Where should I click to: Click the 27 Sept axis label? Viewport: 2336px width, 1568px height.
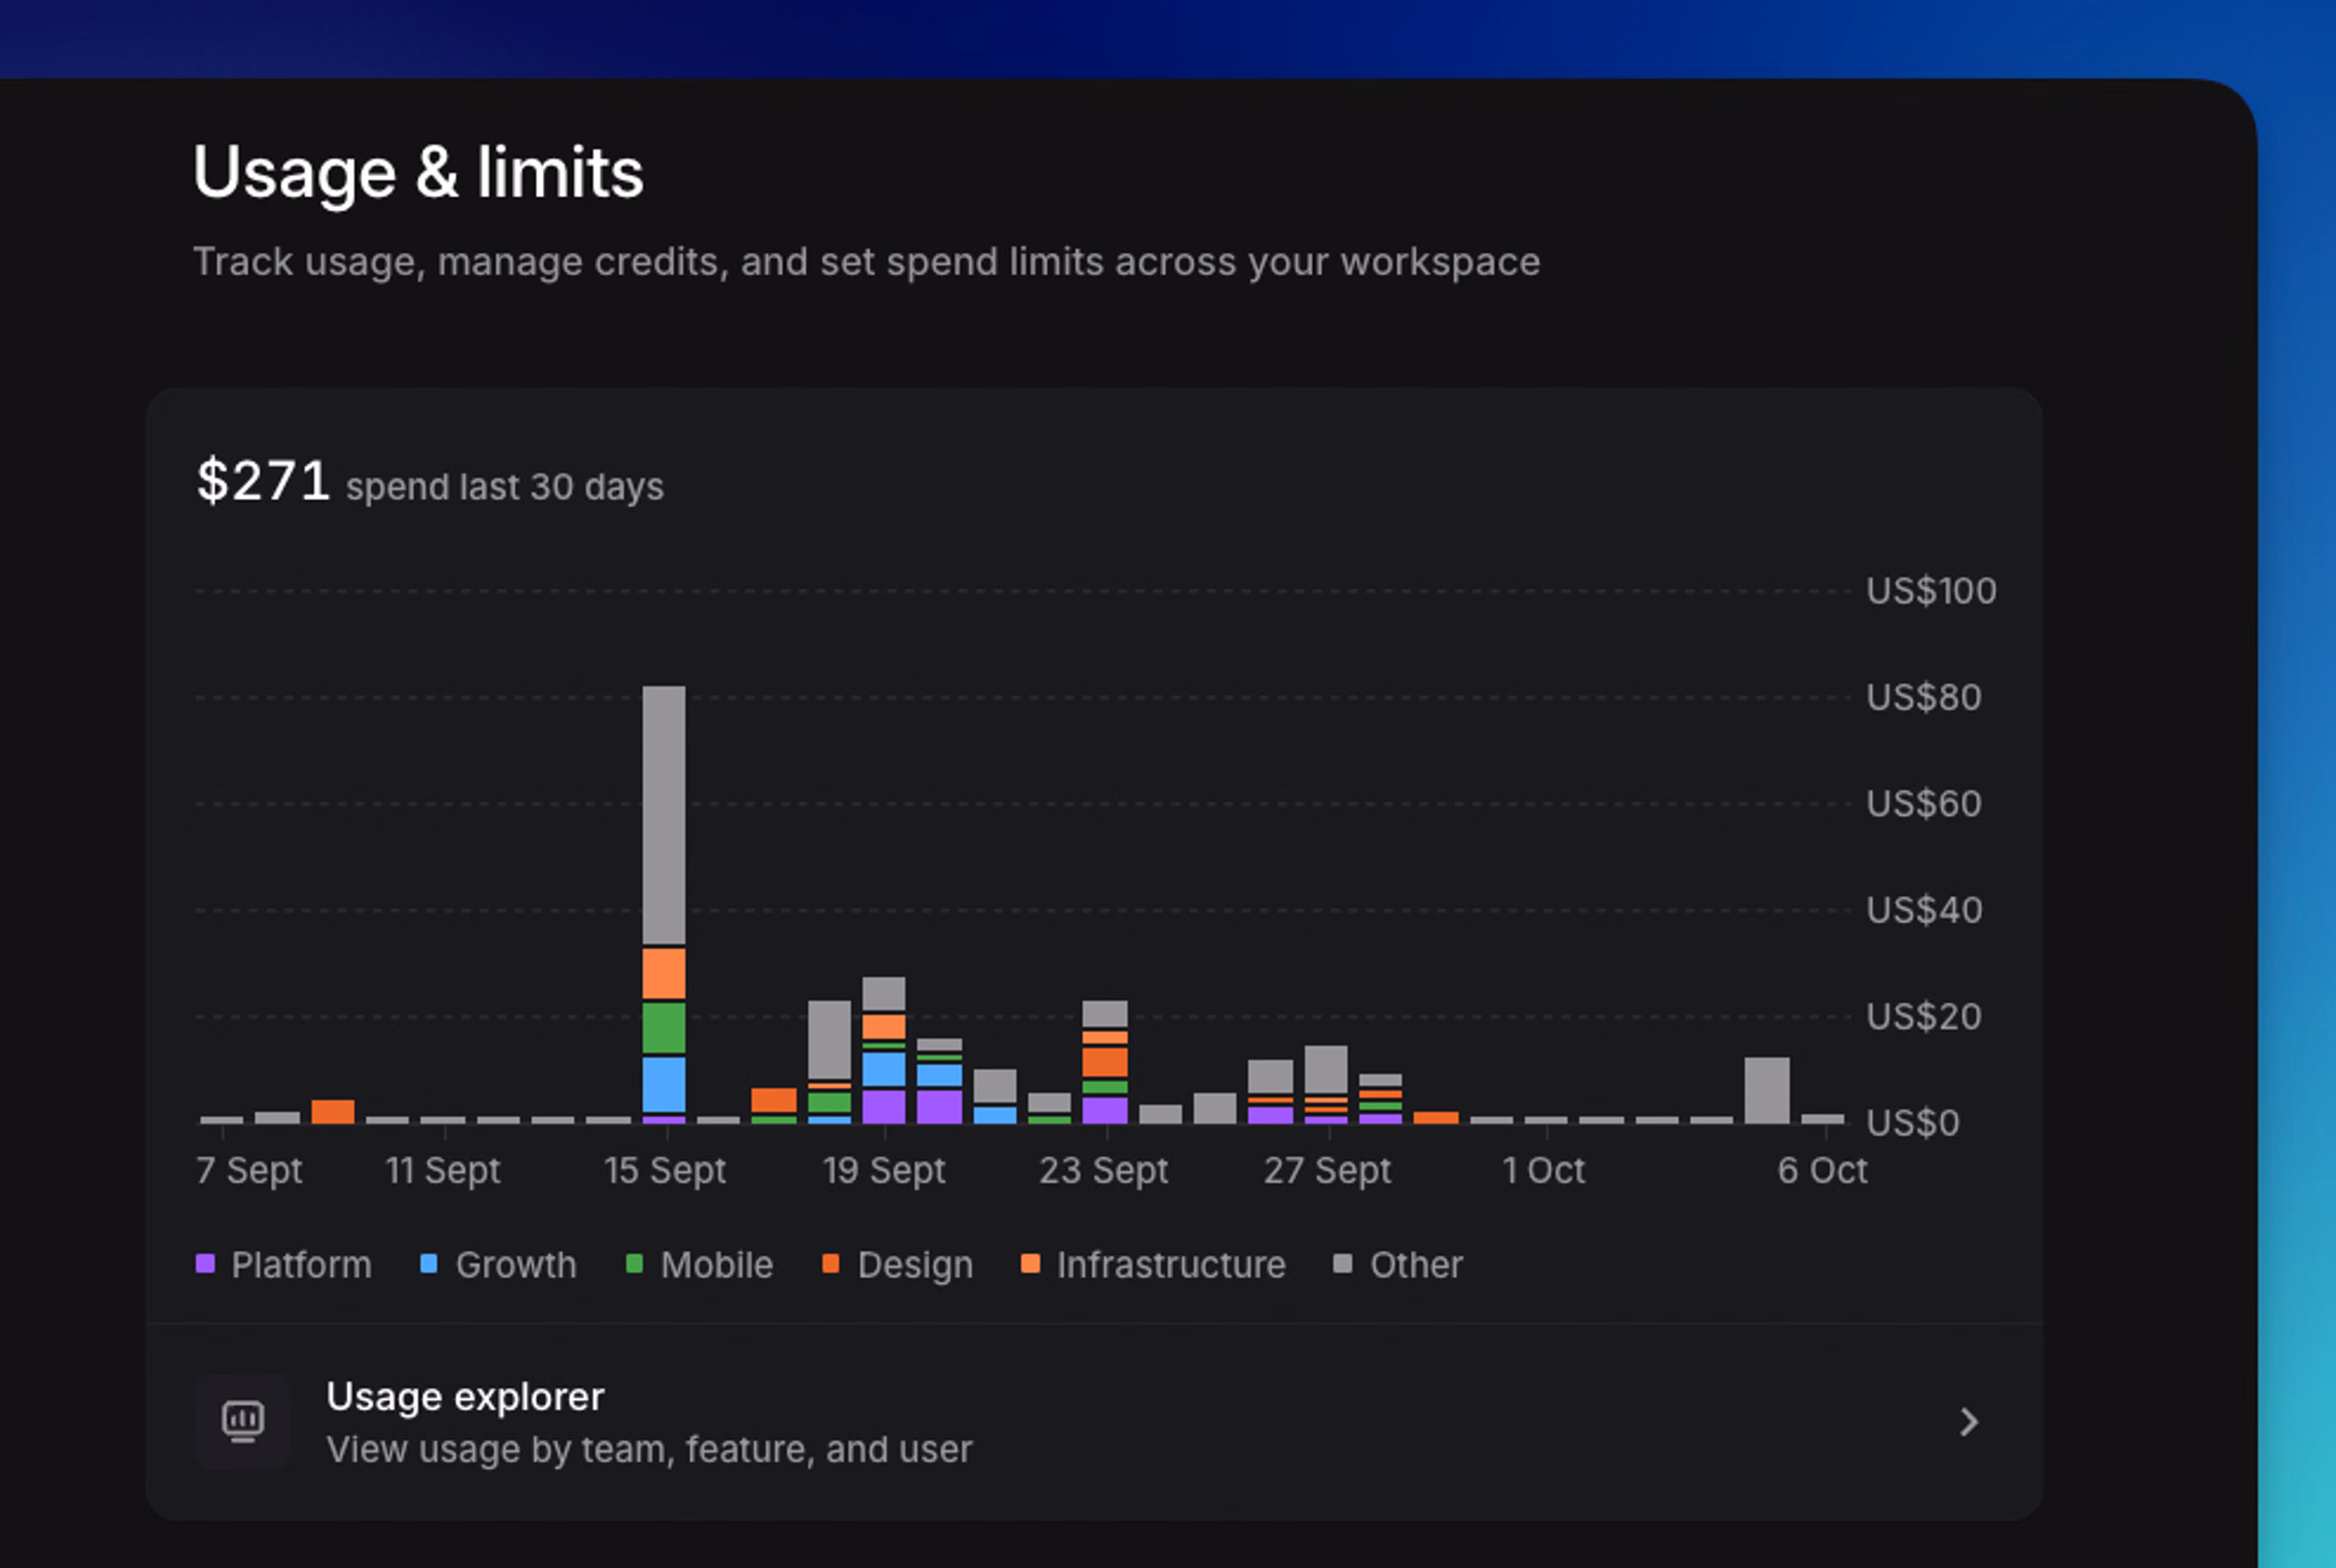pyautogui.click(x=1327, y=1170)
